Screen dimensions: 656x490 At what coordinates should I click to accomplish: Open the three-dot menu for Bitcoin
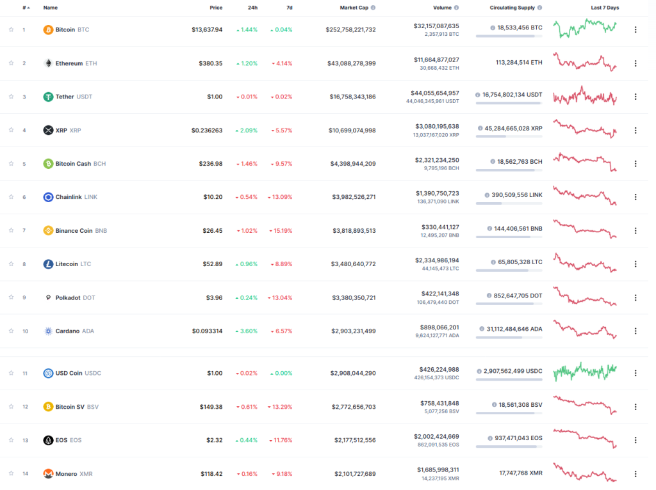(x=635, y=29)
